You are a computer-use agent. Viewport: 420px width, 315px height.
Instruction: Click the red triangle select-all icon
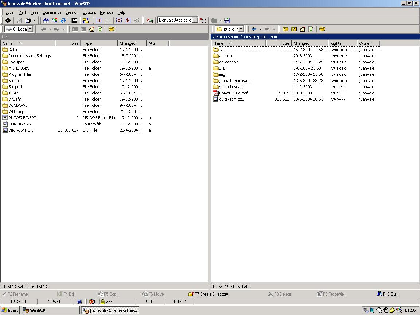click(119, 20)
